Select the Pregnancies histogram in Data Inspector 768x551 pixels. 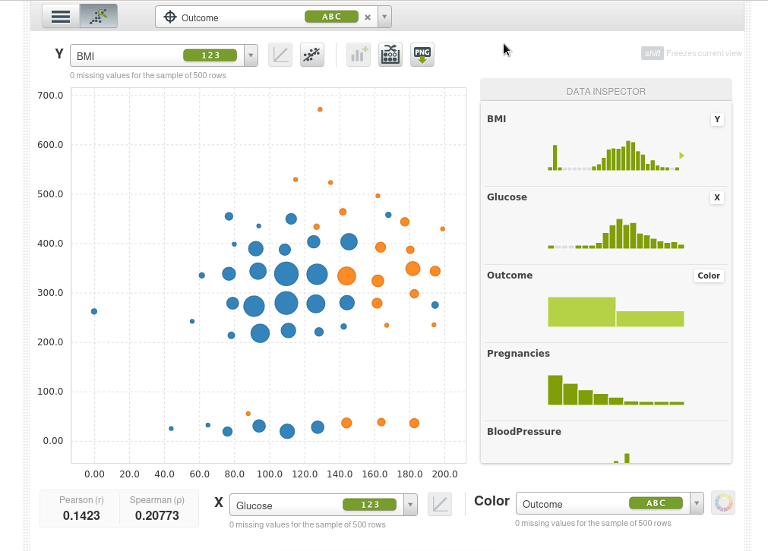click(x=615, y=389)
